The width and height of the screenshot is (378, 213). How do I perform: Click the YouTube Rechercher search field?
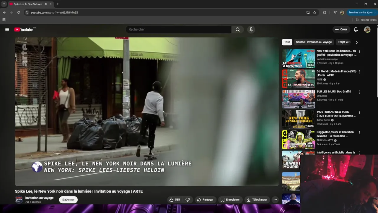coord(179,30)
